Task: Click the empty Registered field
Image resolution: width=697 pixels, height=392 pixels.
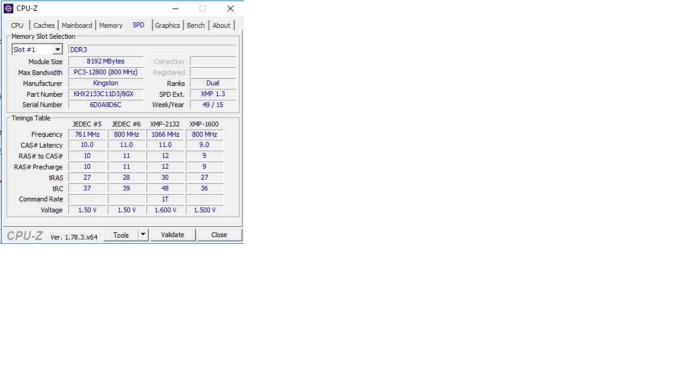Action: click(213, 72)
